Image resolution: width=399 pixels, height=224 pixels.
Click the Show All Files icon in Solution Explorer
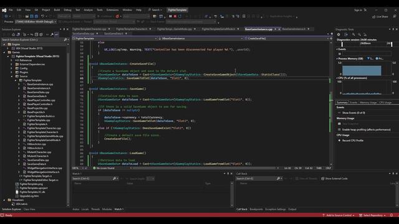point(41,35)
